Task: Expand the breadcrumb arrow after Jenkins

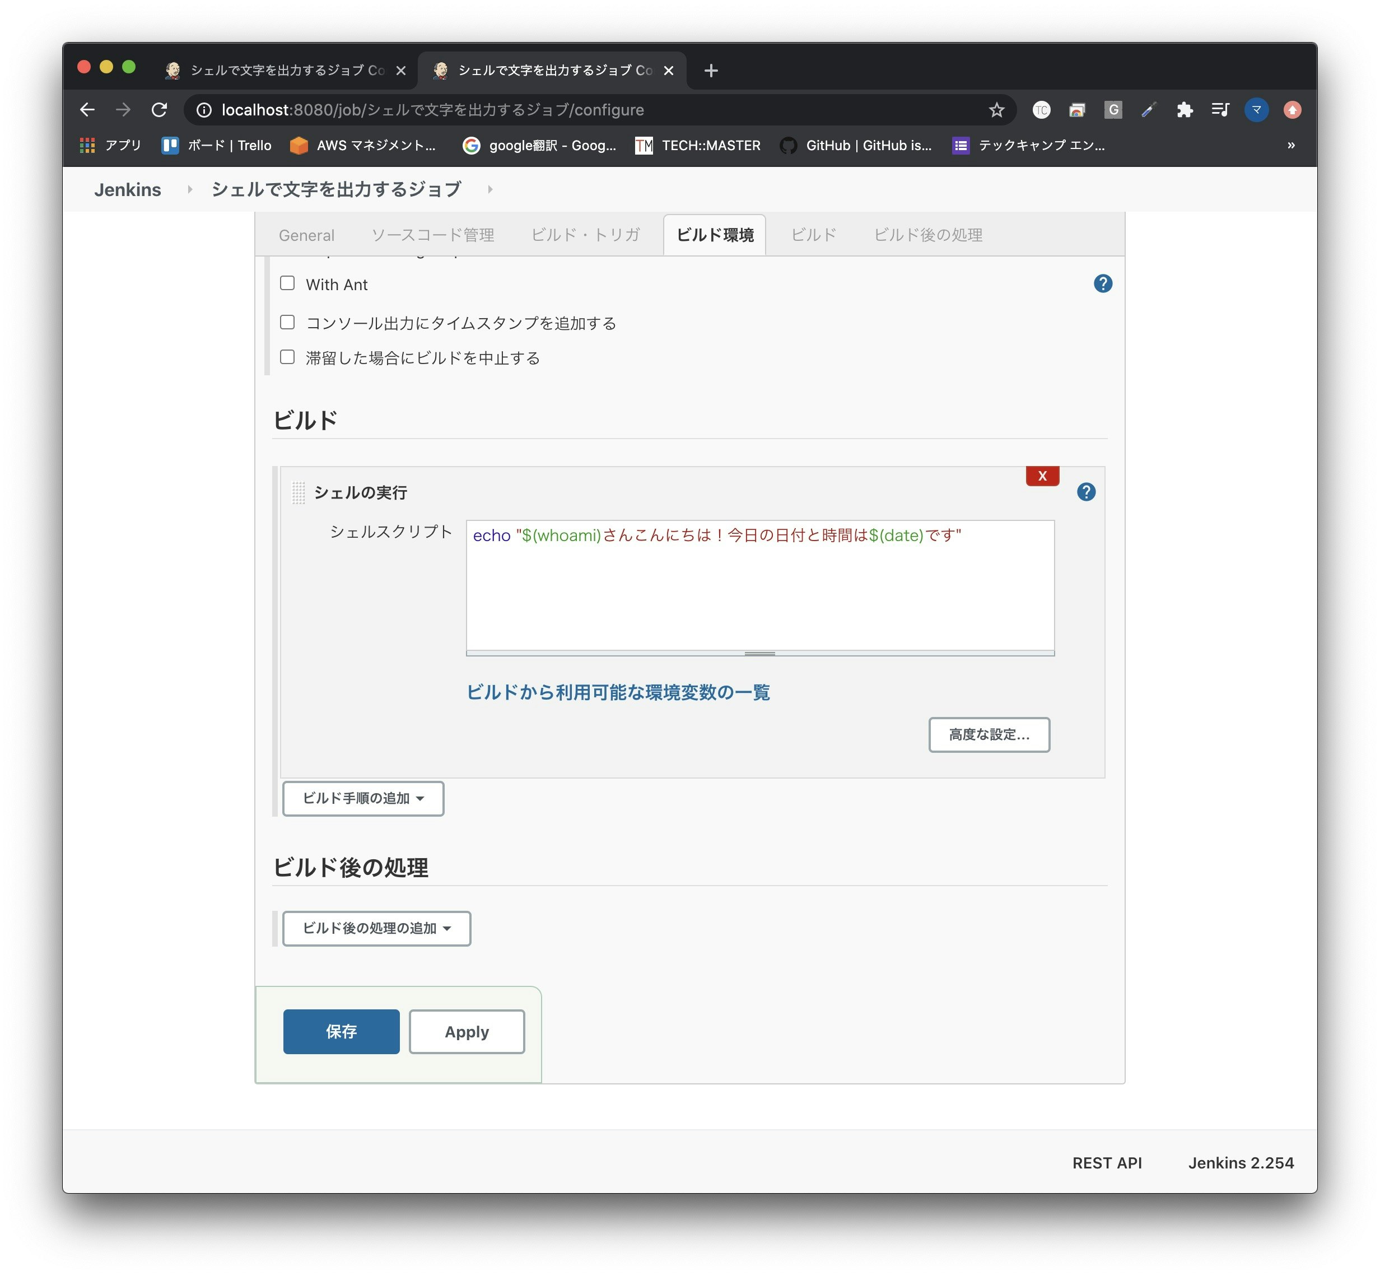Action: pyautogui.click(x=190, y=189)
